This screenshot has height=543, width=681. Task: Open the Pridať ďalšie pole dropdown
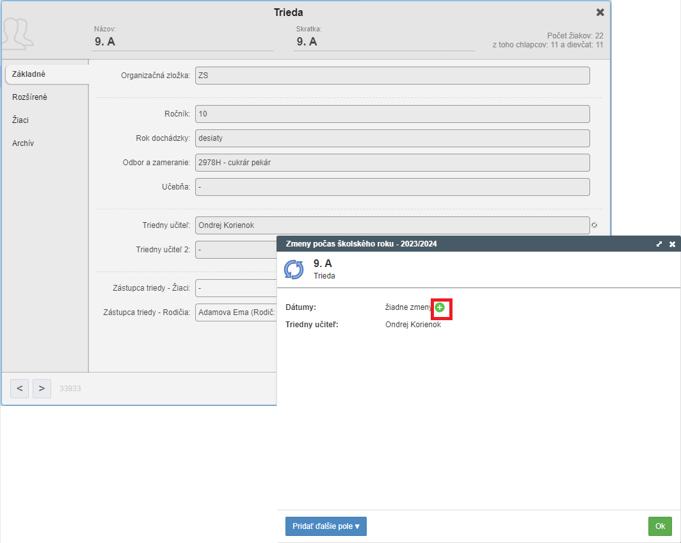click(326, 526)
